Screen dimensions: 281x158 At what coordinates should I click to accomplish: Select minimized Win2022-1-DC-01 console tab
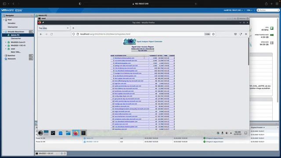point(46,154)
